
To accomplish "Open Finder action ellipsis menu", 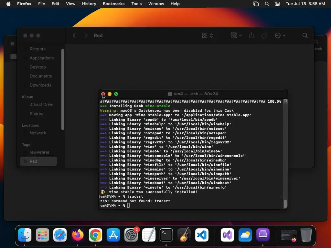I will (x=280, y=36).
